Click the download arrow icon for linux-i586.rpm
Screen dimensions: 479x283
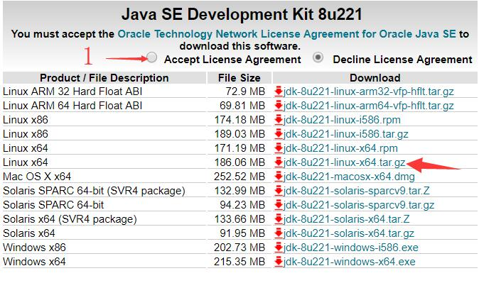(279, 120)
